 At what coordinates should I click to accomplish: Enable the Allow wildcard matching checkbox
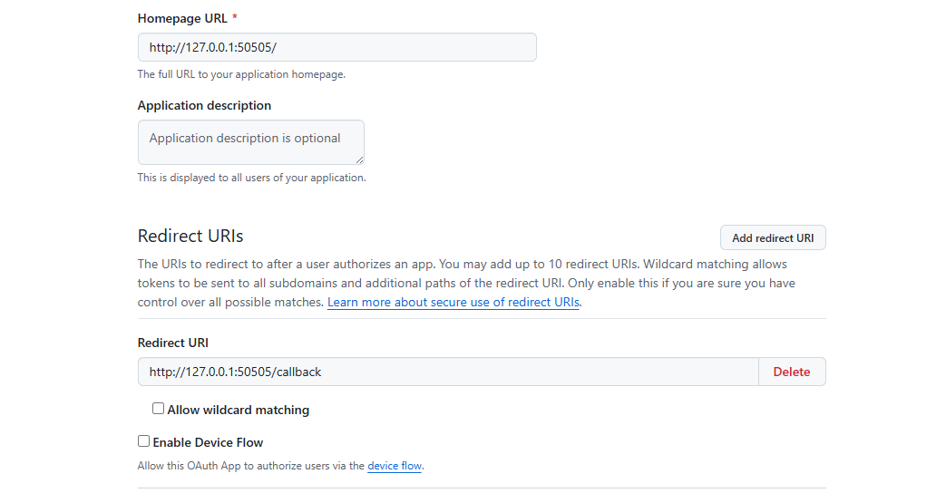click(158, 409)
